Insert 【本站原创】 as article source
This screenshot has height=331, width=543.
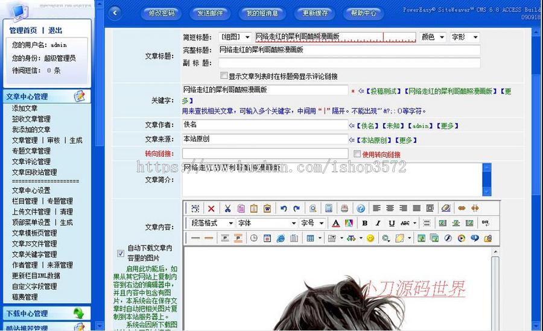[x=375, y=140]
